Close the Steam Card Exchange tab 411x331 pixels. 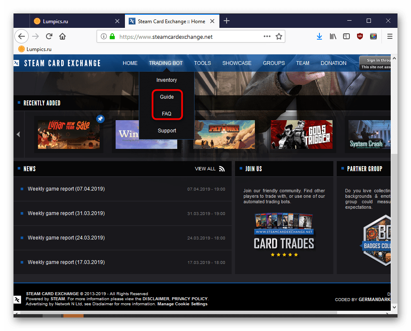212,21
